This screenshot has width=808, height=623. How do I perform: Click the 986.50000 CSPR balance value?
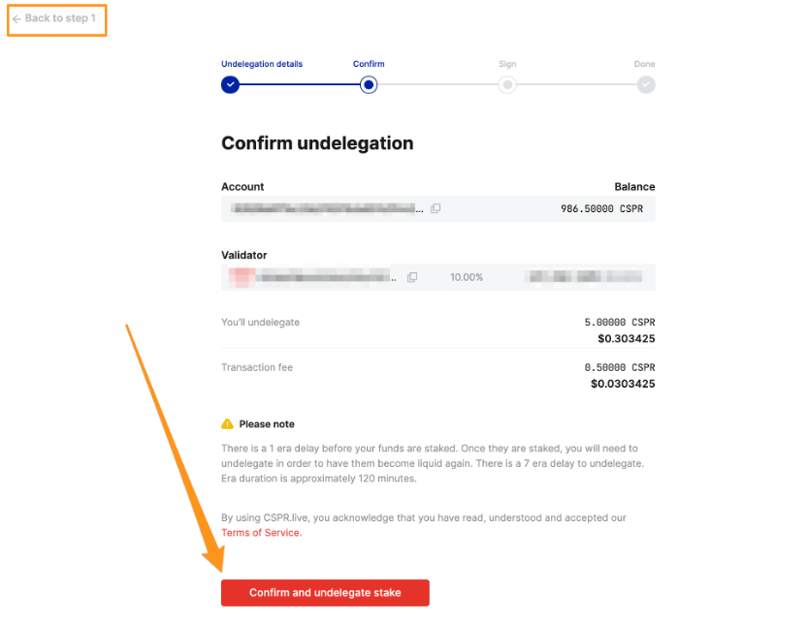coord(601,208)
